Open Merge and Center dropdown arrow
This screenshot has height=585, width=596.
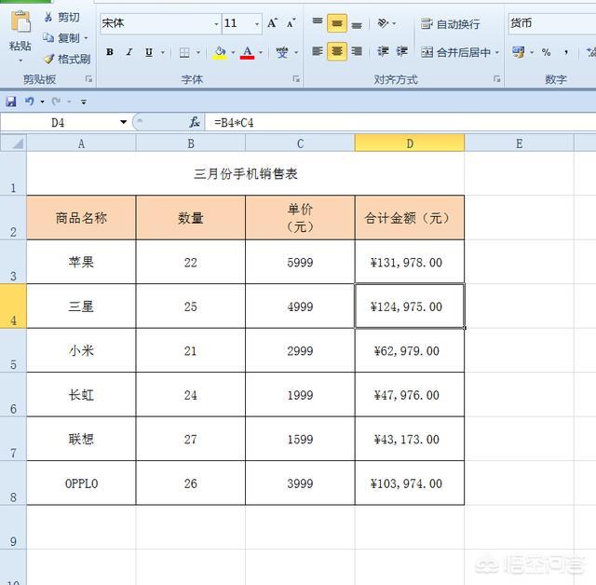[x=496, y=52]
